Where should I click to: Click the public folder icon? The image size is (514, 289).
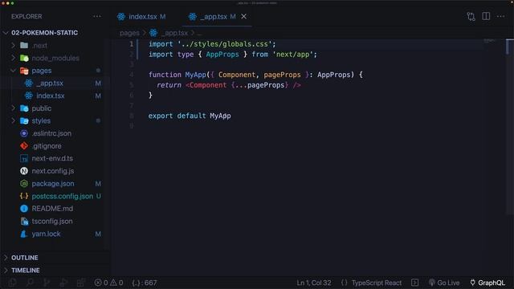click(x=24, y=108)
